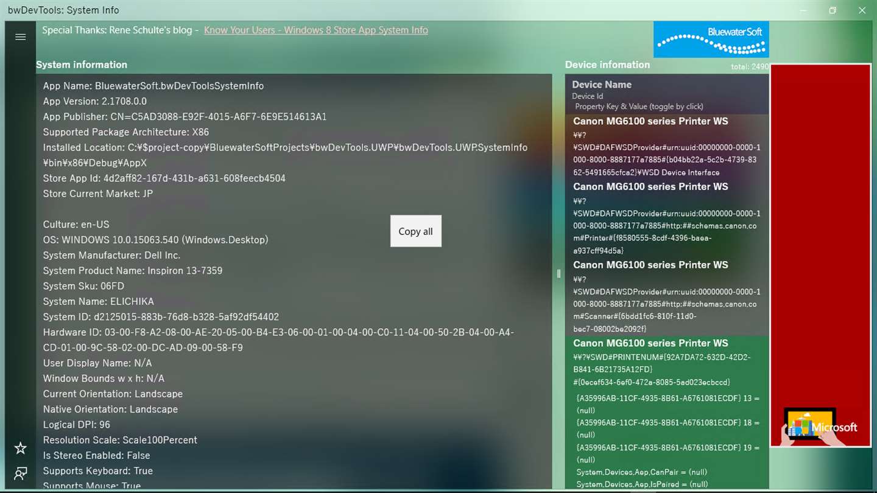The width and height of the screenshot is (877, 493).
Task: Click the Copy all button
Action: coord(415,231)
